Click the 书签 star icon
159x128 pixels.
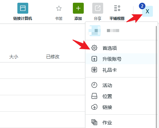pos(59,9)
